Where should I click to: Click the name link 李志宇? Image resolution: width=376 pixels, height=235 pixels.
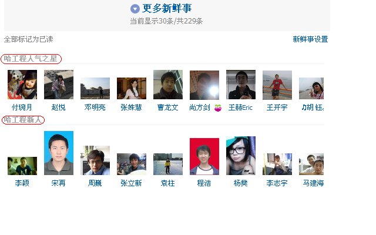277,183
